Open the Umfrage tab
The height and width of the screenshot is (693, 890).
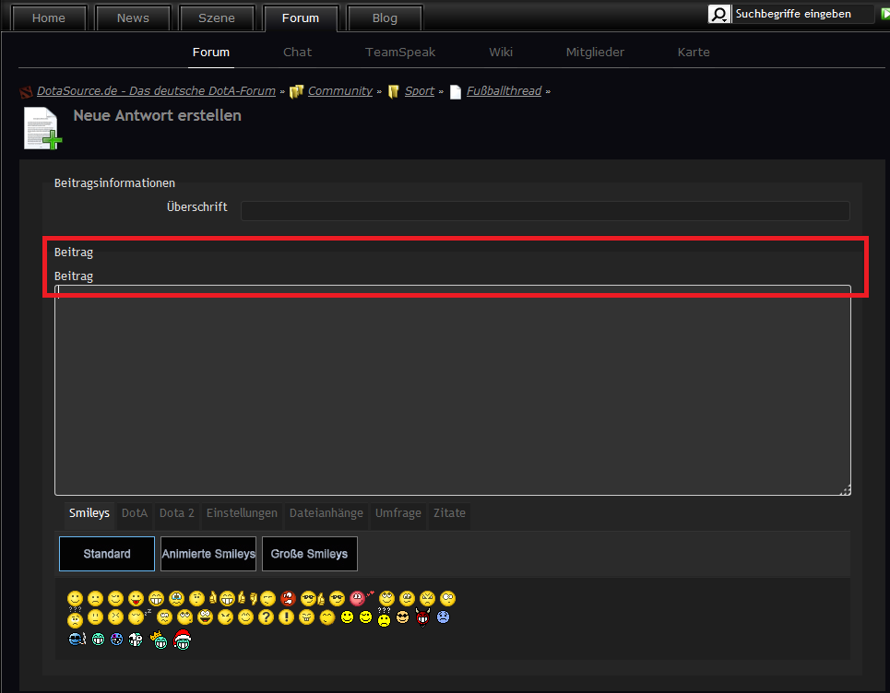tap(398, 513)
